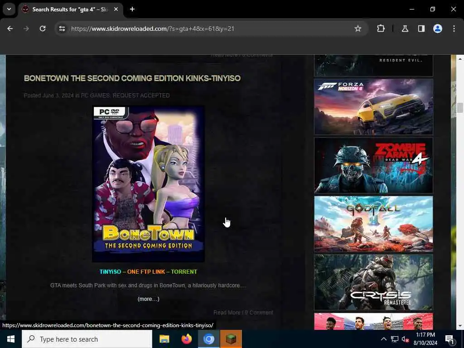This screenshot has height=348, width=464.
Task: Click the muted volume tray icon
Action: click(405, 339)
